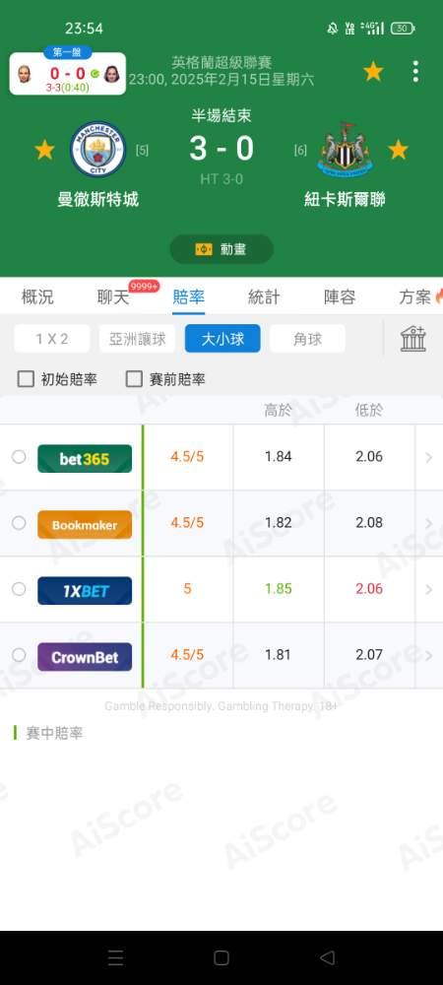Tap the 紐卡斯爾聯 team name
Viewport: 443px width, 985px height.
[345, 200]
